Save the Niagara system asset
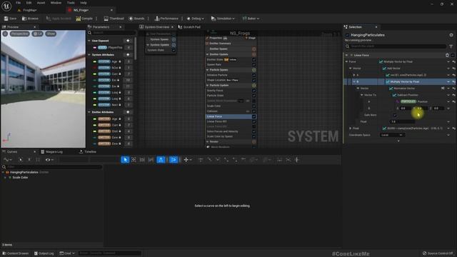The width and height of the screenshot is (457, 257). coord(10,19)
